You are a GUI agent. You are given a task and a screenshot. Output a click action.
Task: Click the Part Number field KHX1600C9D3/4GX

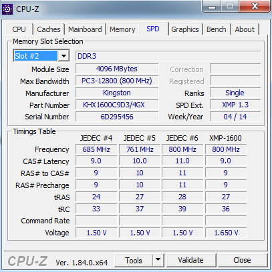coord(117,105)
